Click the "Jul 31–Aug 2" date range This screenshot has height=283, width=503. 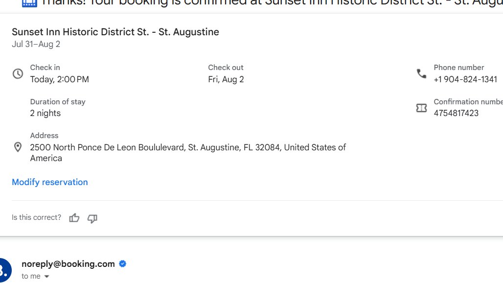point(36,44)
